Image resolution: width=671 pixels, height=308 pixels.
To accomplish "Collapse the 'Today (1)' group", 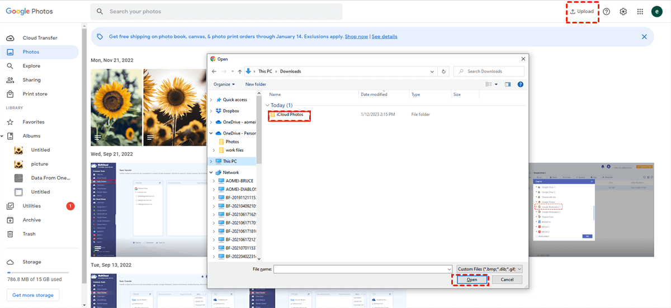I will (267, 105).
